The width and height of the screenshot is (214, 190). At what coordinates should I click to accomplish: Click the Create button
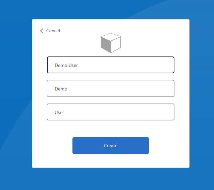(x=111, y=146)
